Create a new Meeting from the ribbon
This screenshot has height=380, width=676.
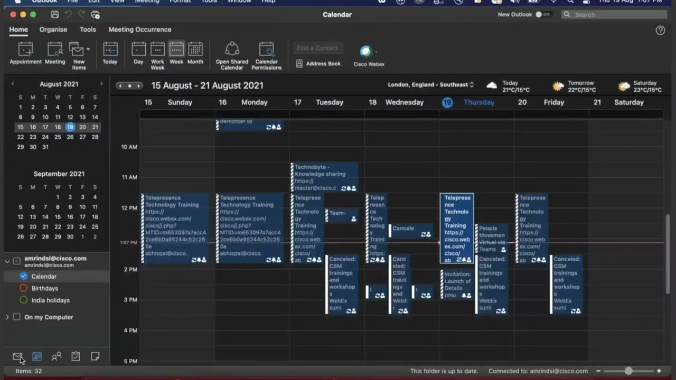[x=55, y=54]
